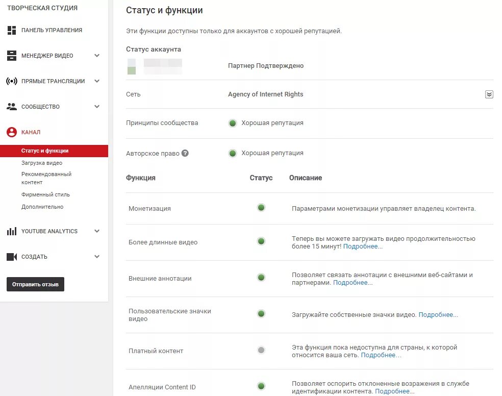Click the Платный контент function label
Viewport: 502px width, 396px height.
point(156,351)
